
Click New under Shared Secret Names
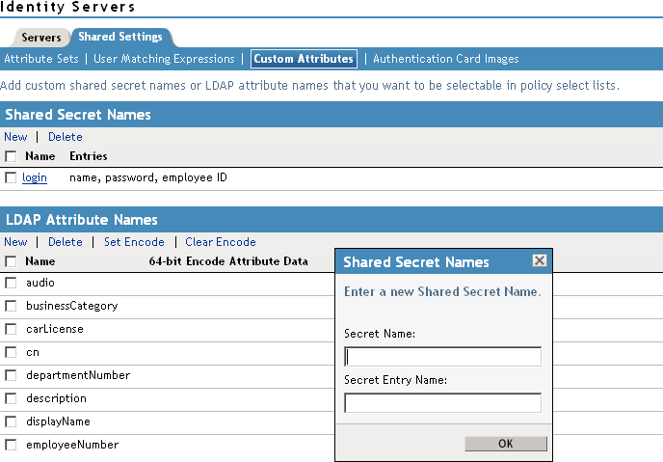pyautogui.click(x=15, y=137)
